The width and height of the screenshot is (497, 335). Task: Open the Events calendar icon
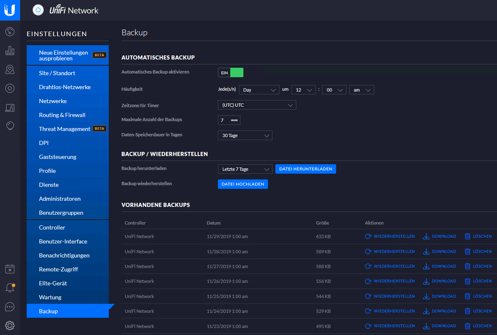point(10,269)
